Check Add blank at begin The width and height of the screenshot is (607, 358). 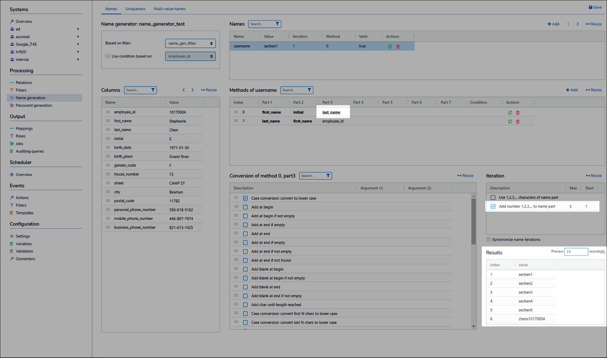point(245,269)
